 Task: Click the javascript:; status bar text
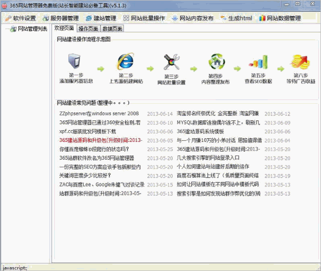click(15, 268)
